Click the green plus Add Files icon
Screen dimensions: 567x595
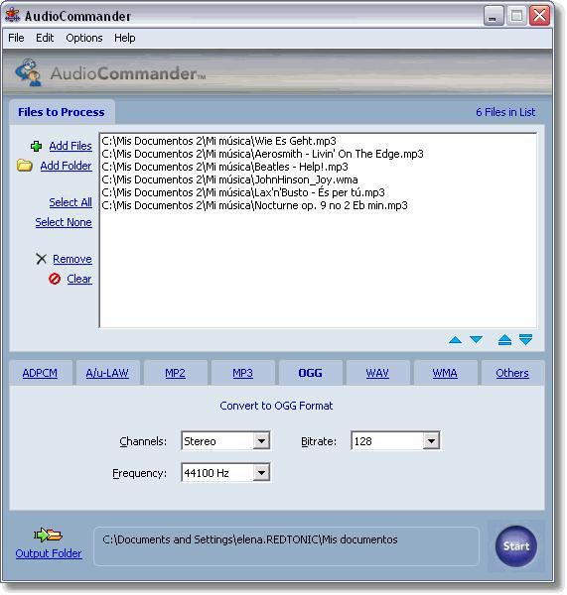tap(36, 146)
